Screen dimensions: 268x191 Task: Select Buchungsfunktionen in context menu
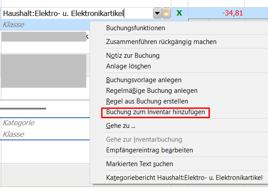tap(135, 28)
